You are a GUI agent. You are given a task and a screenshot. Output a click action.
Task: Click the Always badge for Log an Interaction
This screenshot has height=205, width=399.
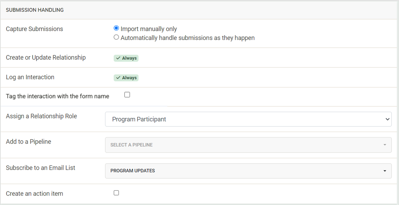pyautogui.click(x=126, y=78)
